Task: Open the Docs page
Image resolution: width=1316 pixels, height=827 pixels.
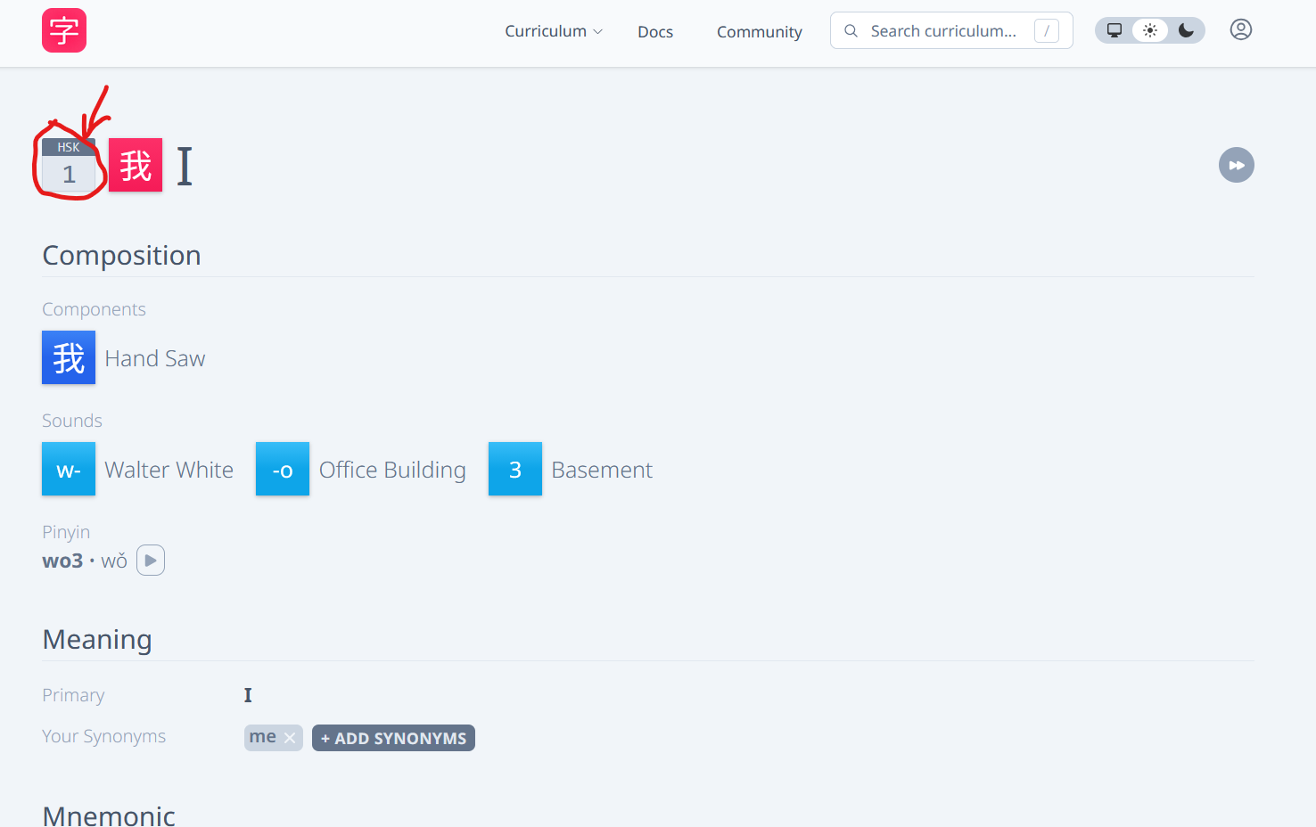Action: [x=655, y=32]
